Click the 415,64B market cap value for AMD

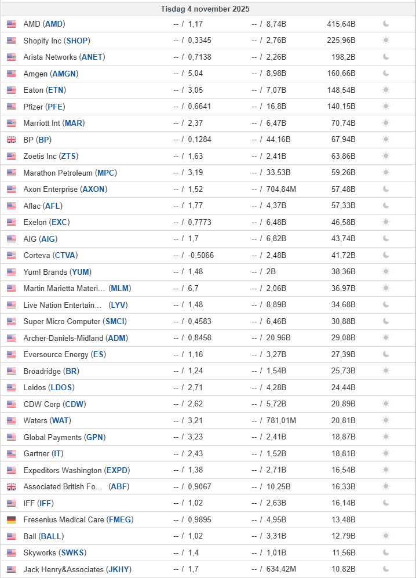click(x=341, y=24)
